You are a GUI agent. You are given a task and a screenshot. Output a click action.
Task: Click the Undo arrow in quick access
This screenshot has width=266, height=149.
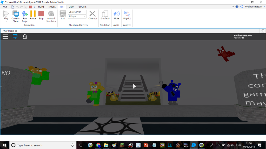[x=17, y=7]
